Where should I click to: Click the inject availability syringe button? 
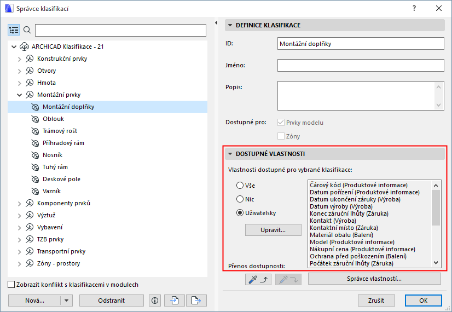(x=288, y=279)
